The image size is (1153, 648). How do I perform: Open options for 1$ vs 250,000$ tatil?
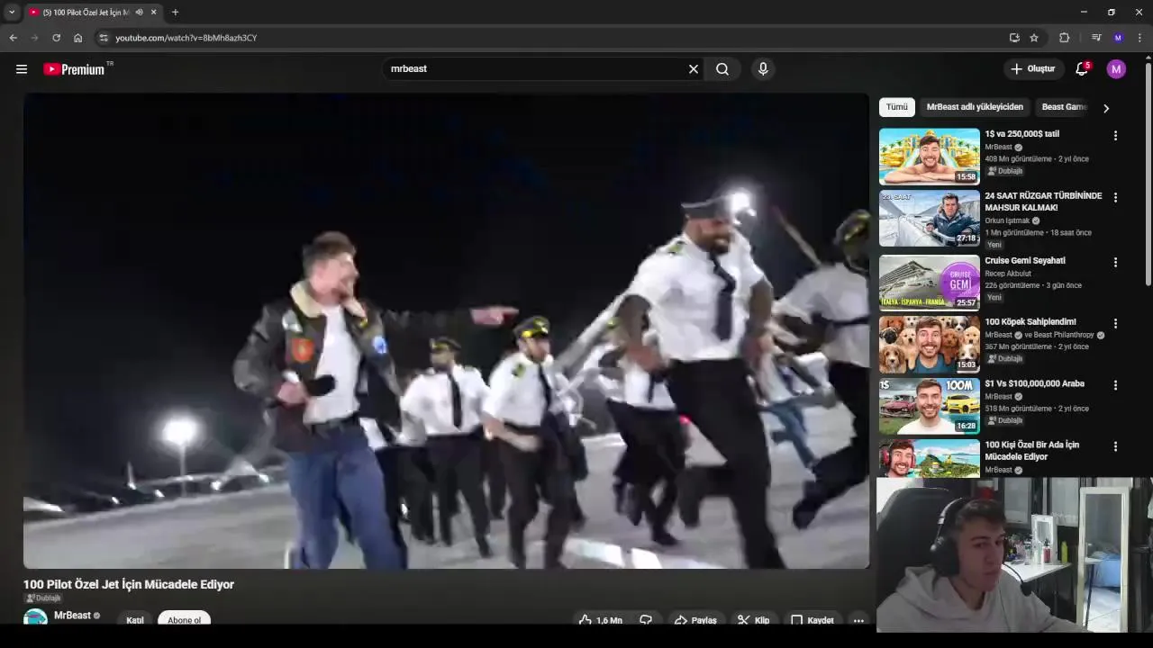coord(1115,136)
